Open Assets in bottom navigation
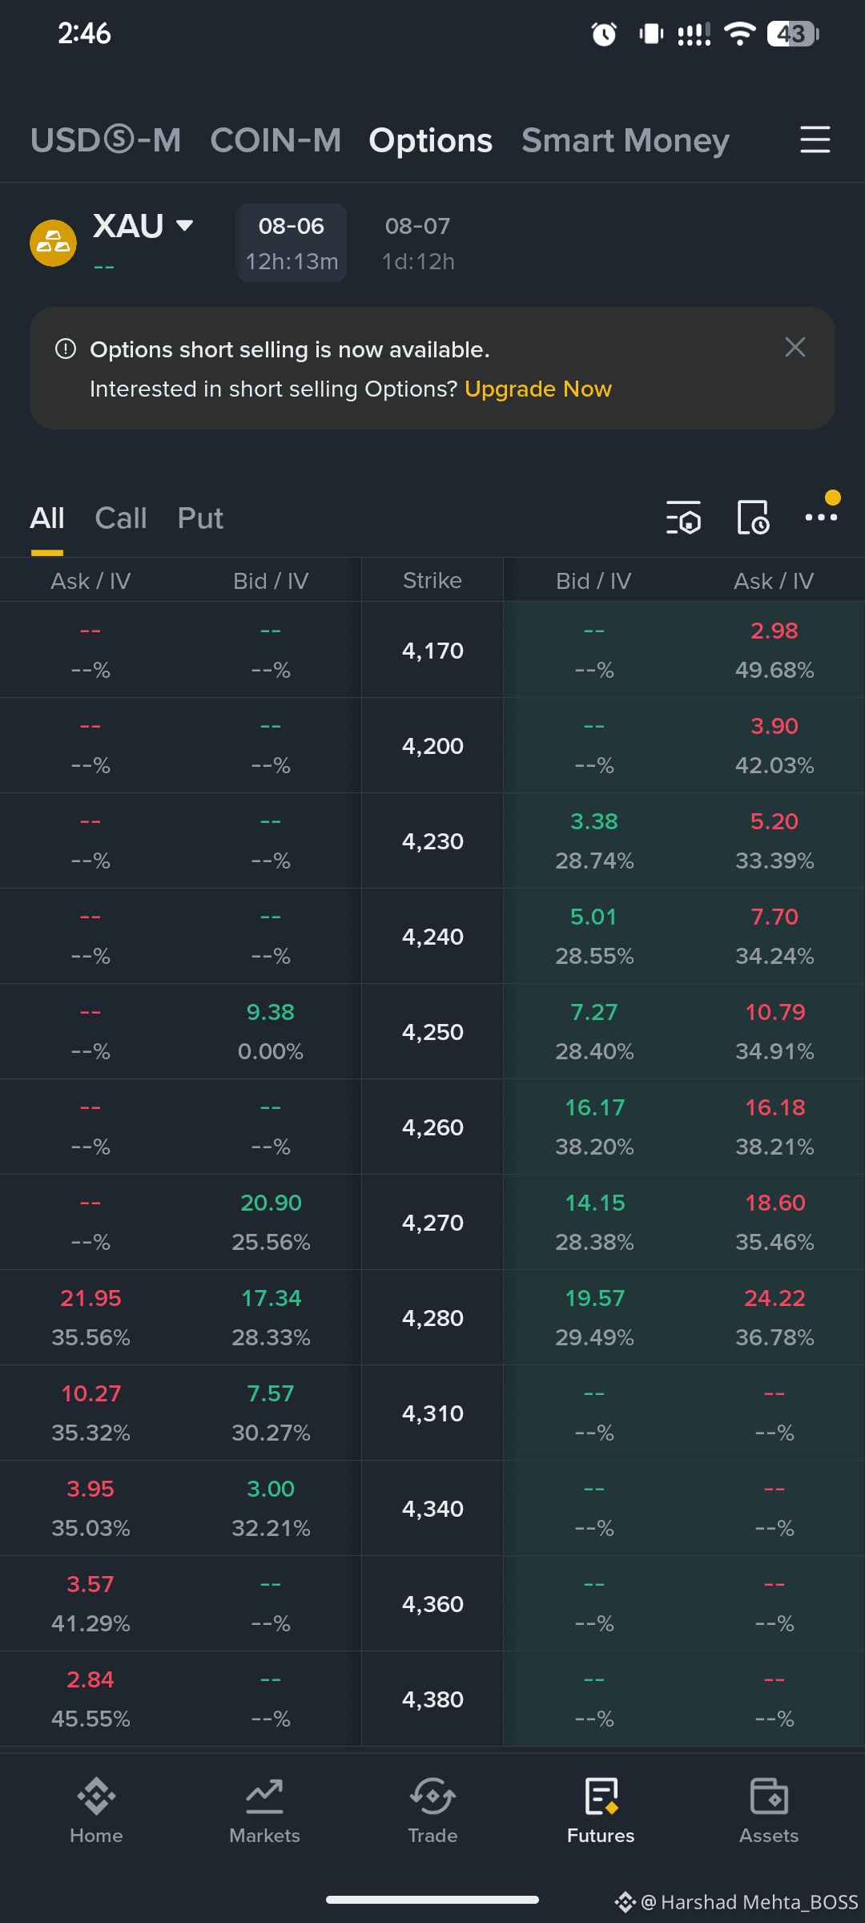The image size is (865, 1923). pyautogui.click(x=769, y=1811)
